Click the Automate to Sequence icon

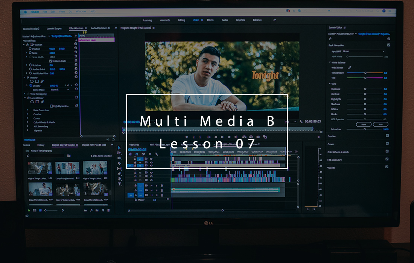pos(85,210)
